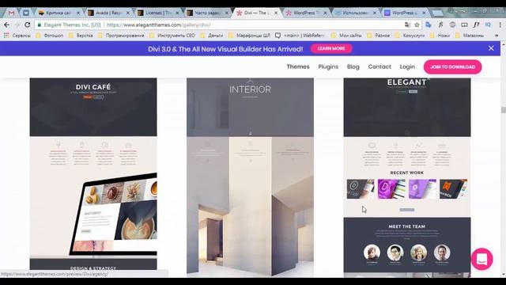Reload the current page

(28, 25)
